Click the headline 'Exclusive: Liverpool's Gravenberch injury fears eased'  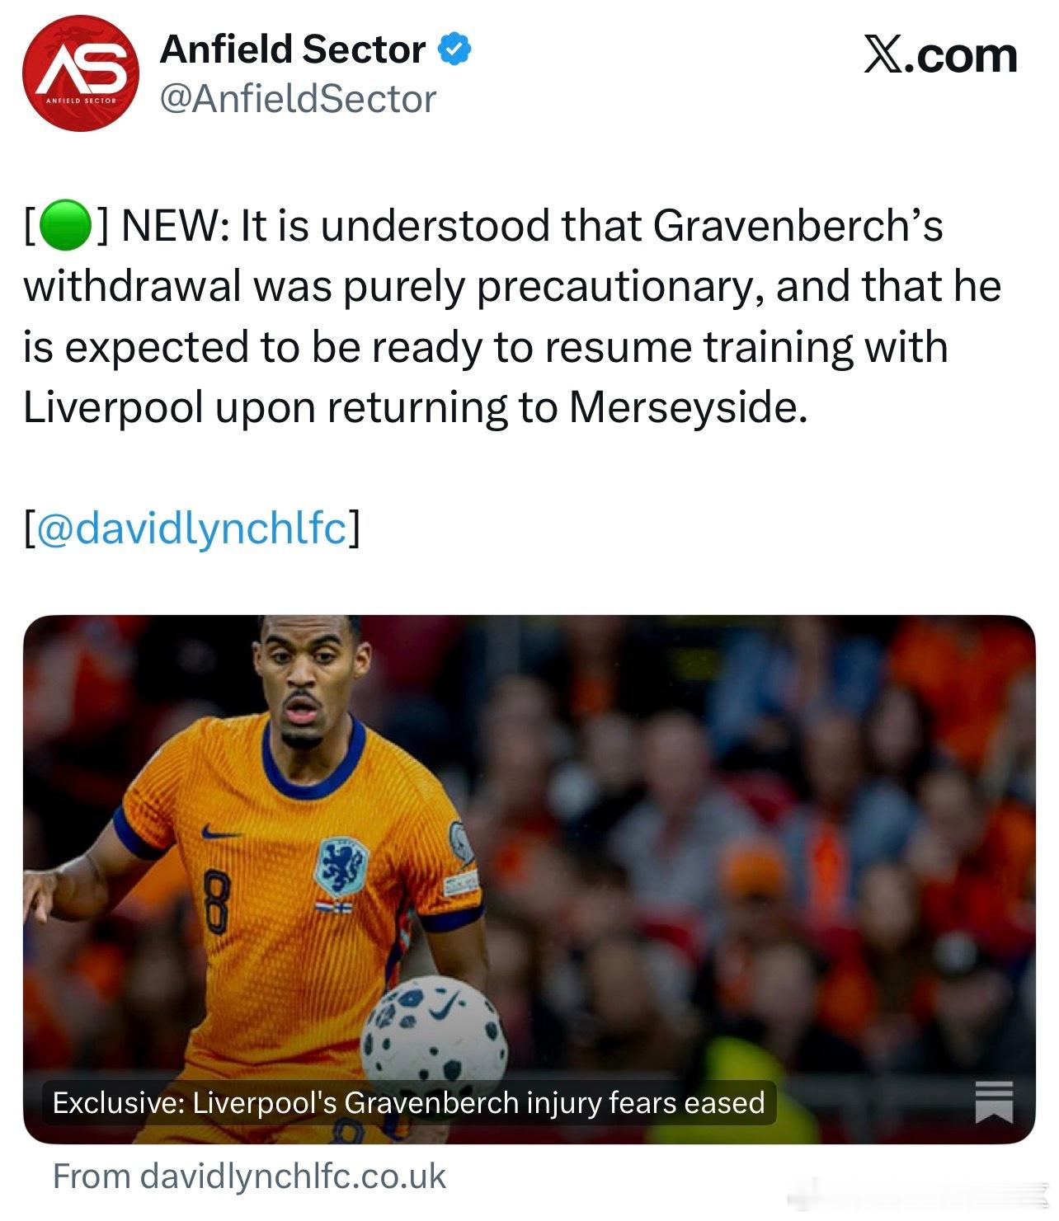[409, 1102]
